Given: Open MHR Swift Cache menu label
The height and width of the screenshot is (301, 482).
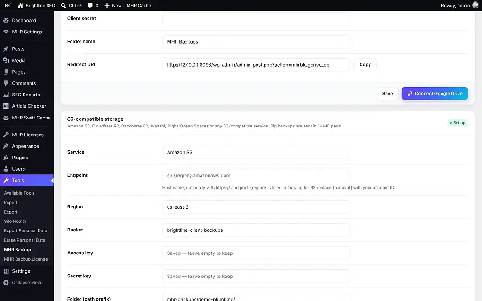Looking at the screenshot, I should coord(32,118).
